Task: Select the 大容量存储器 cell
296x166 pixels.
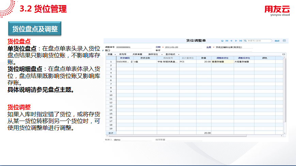Action: (244, 62)
